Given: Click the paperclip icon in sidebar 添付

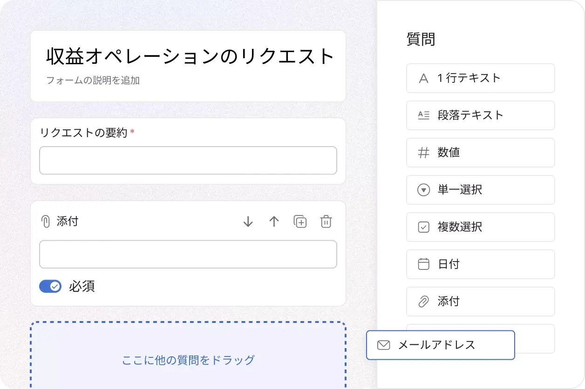Looking at the screenshot, I should tap(423, 302).
